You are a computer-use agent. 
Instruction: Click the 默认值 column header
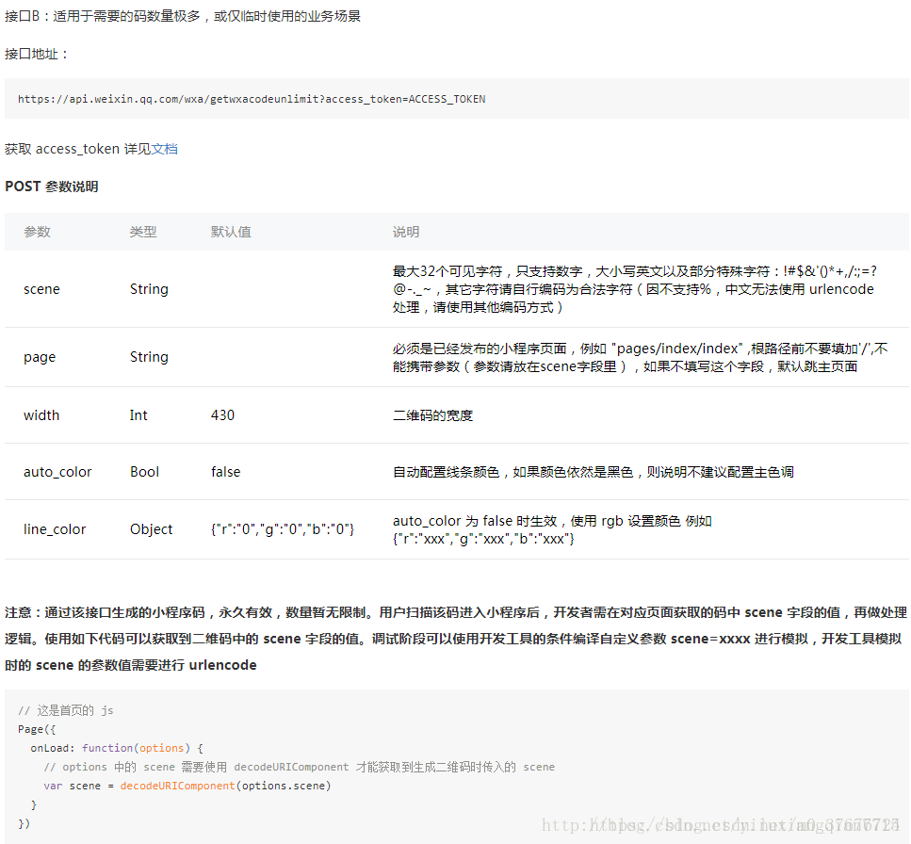tap(231, 232)
